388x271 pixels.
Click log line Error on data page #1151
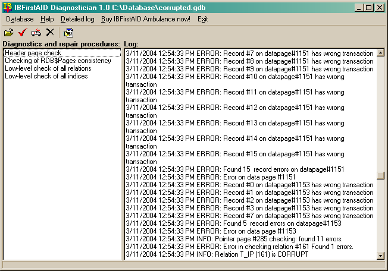211,177
